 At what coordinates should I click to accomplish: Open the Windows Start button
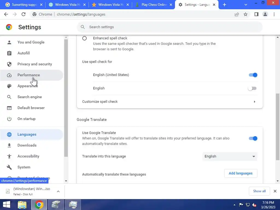7,205
